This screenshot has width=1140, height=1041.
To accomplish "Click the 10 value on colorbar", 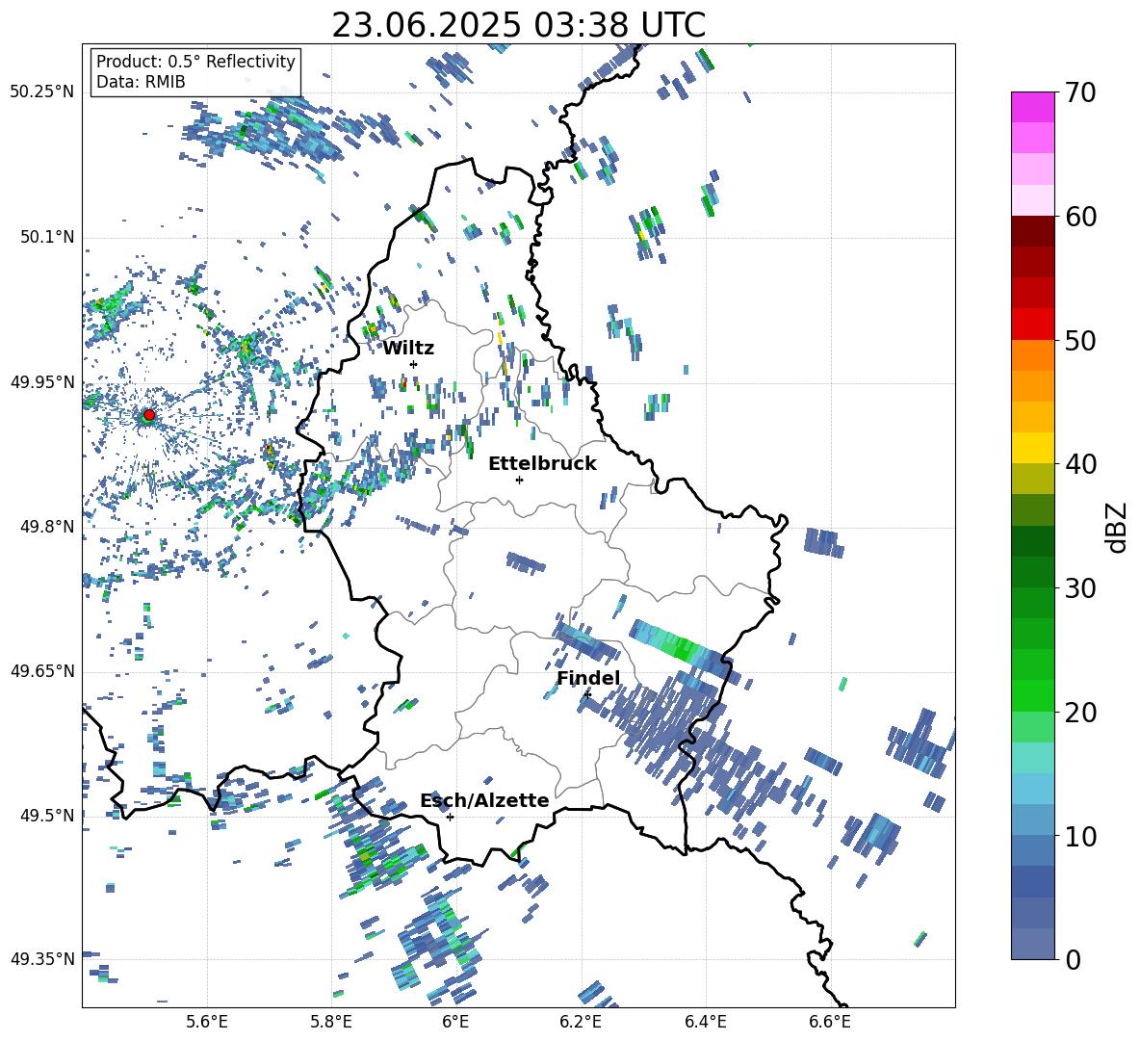I will [x=1079, y=836].
